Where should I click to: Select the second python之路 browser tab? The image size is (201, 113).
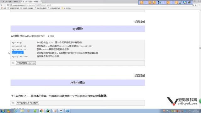31,2
